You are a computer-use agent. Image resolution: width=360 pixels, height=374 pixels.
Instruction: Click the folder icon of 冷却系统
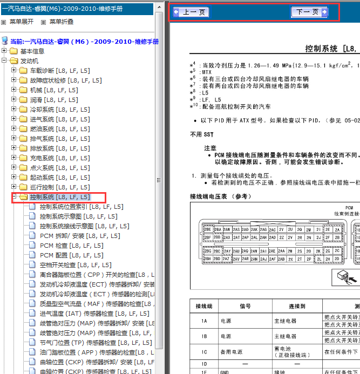pyautogui.click(x=23, y=110)
